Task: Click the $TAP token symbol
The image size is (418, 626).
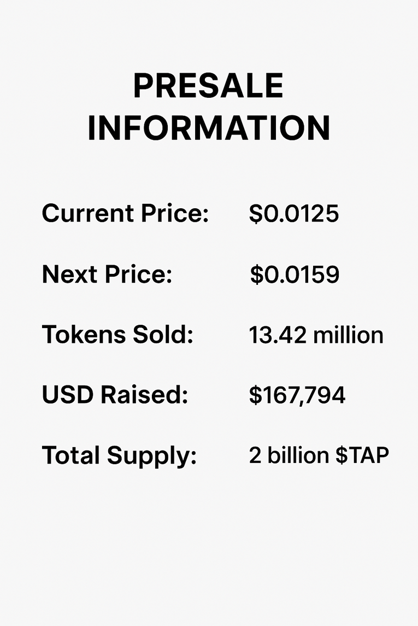Action: pos(362,455)
